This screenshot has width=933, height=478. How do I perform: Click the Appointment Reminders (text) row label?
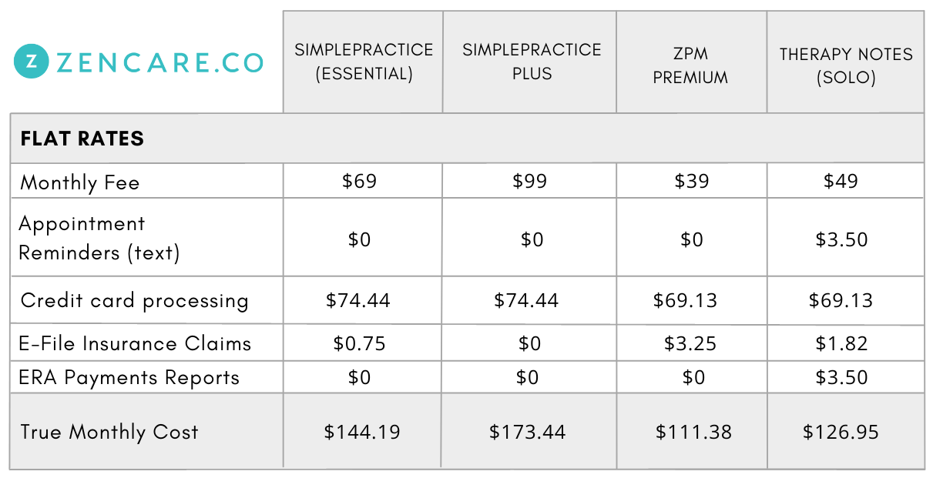pos(99,238)
